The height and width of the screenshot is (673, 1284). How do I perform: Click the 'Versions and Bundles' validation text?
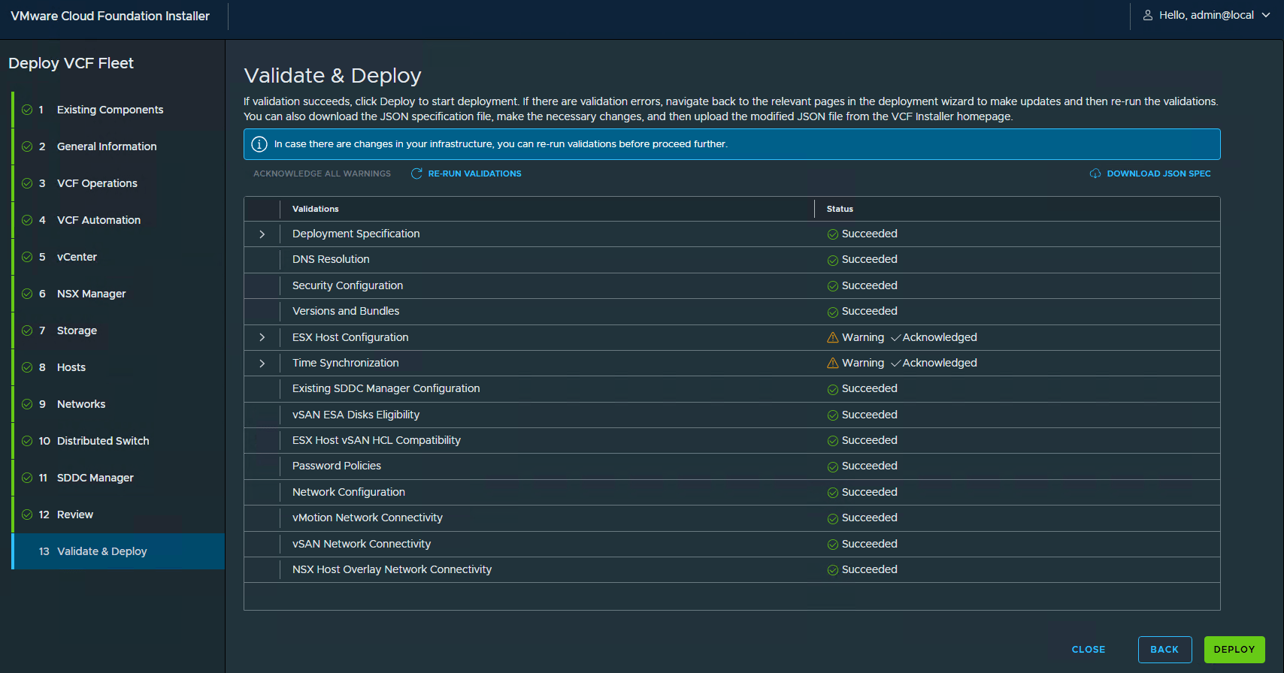tap(346, 311)
